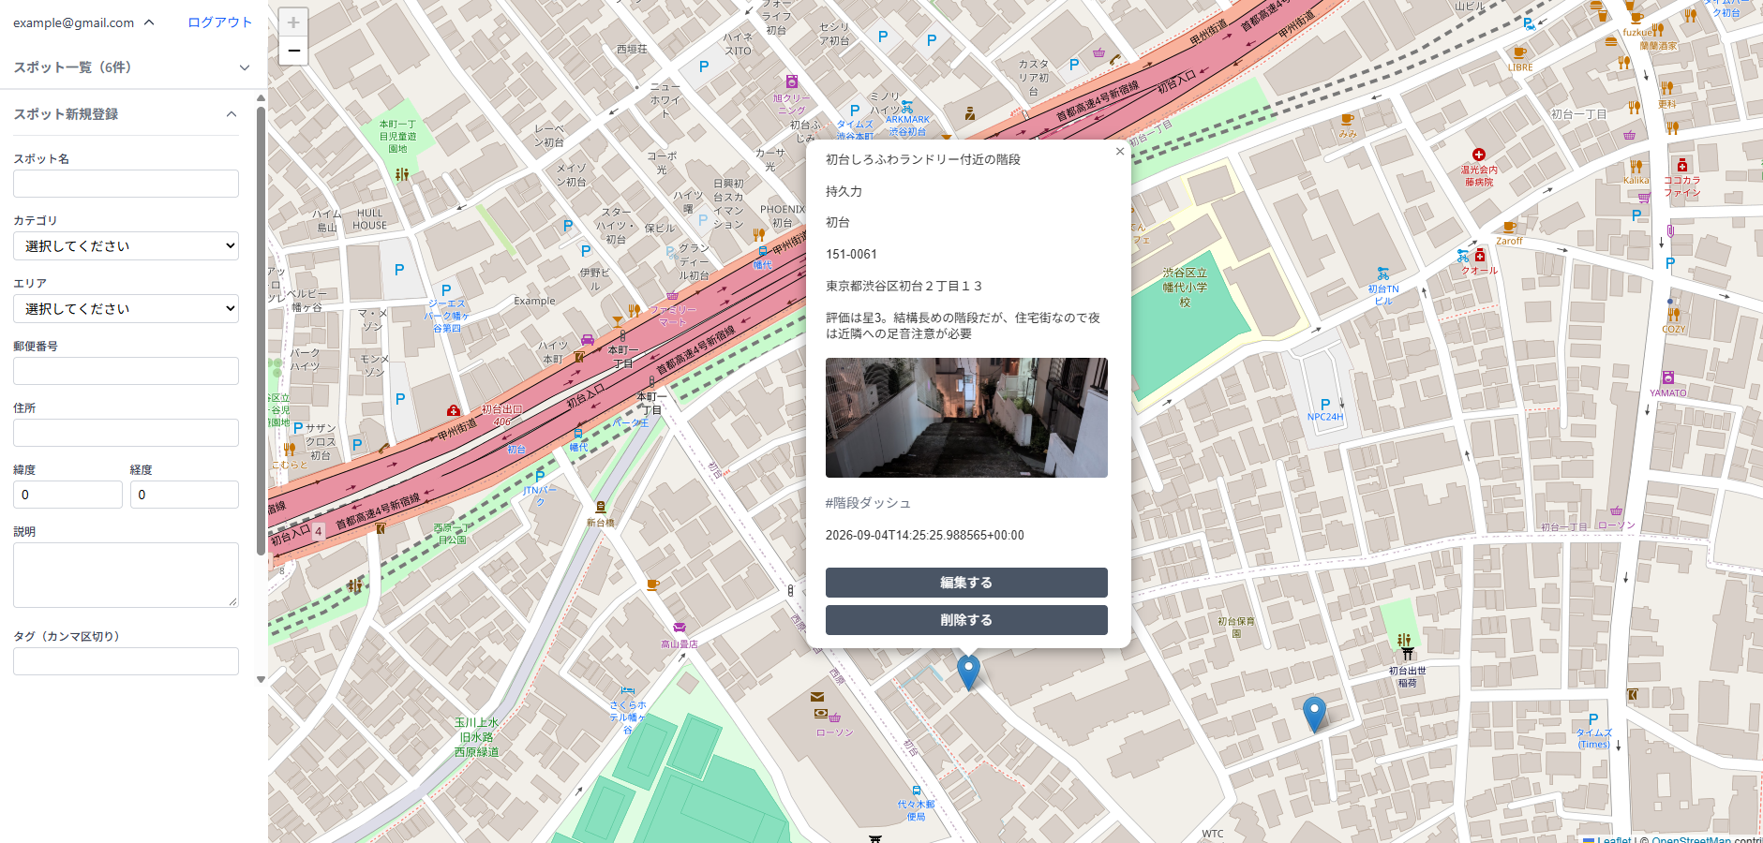This screenshot has width=1763, height=843.
Task: Zoom in the map with plus button
Action: [x=293, y=22]
